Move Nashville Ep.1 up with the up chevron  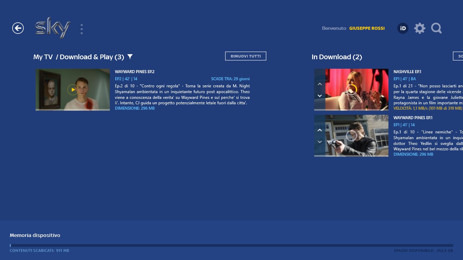319,84
